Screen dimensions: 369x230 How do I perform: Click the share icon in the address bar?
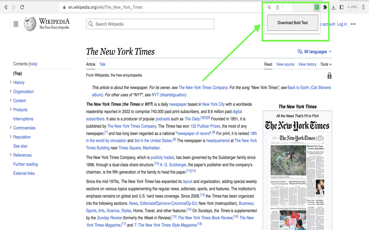tap(277, 7)
